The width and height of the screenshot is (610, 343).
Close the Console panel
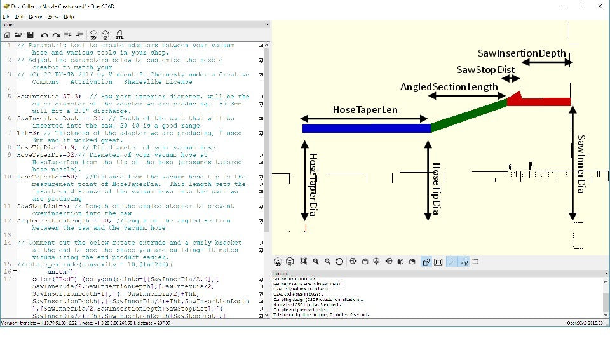click(x=606, y=273)
